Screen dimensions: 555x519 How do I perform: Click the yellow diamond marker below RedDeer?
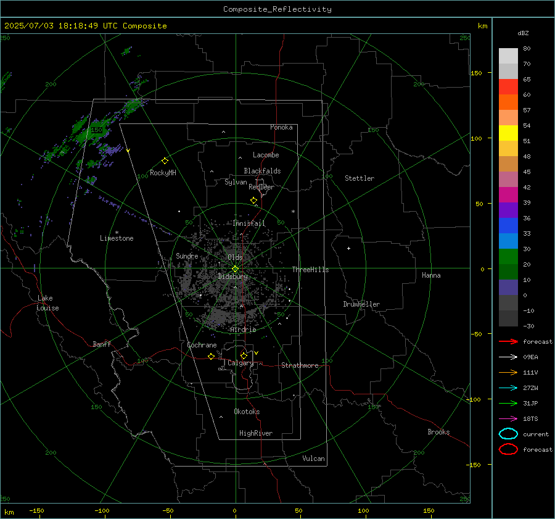(x=254, y=201)
